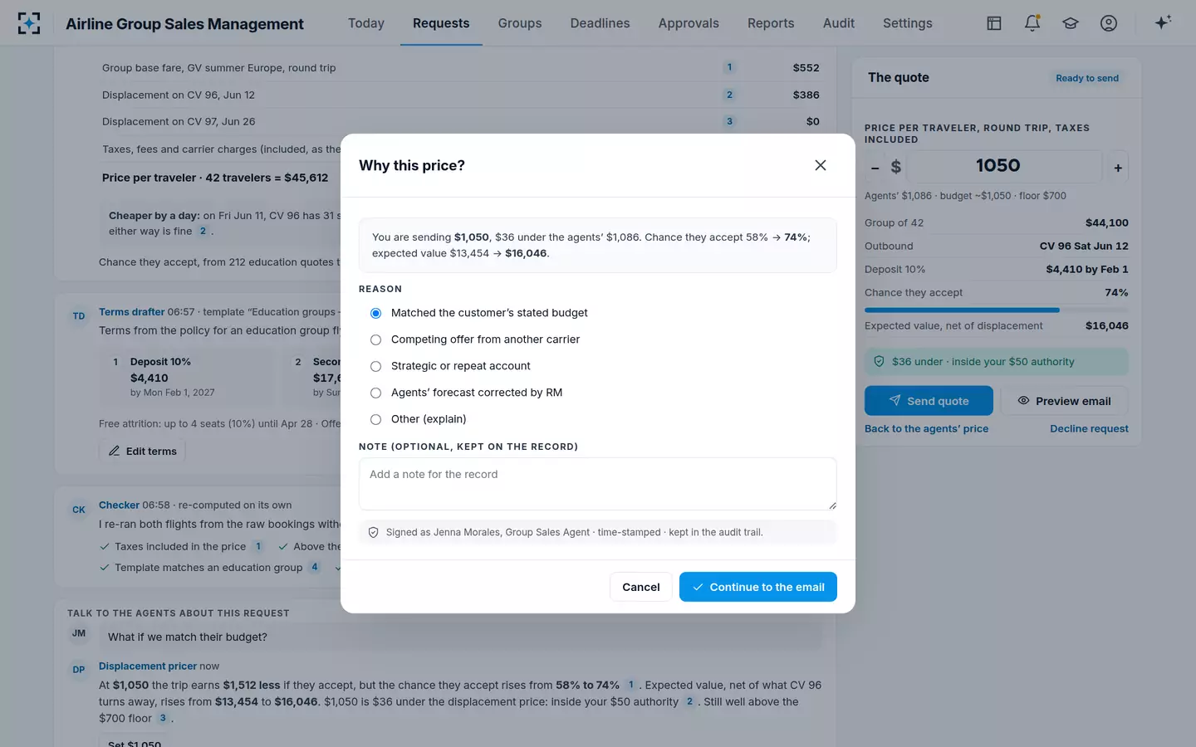This screenshot has width=1196, height=747.
Task: Decrease quote price with minus button
Action: 875,168
